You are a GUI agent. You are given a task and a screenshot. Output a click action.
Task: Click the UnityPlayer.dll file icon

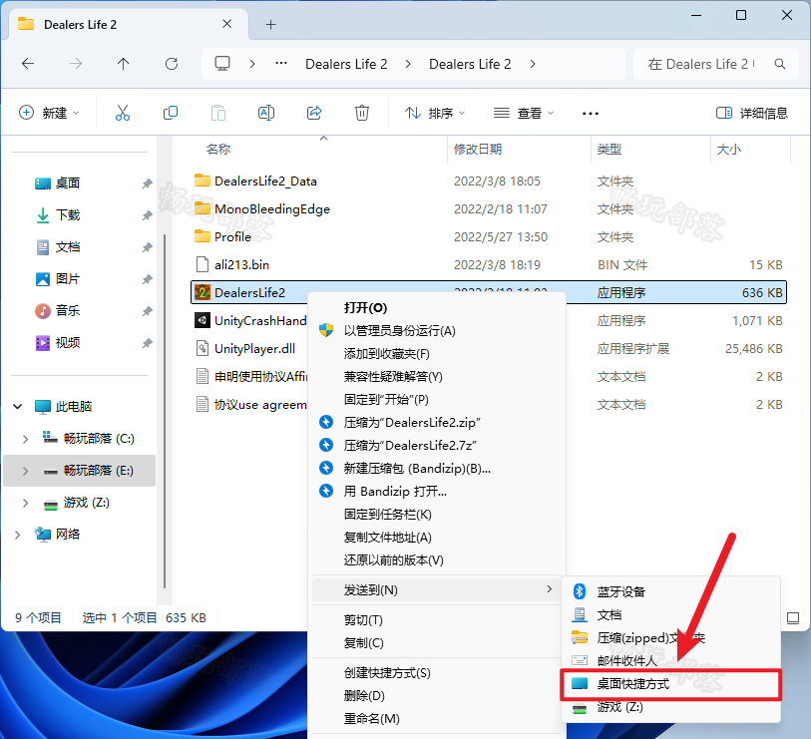coord(202,348)
